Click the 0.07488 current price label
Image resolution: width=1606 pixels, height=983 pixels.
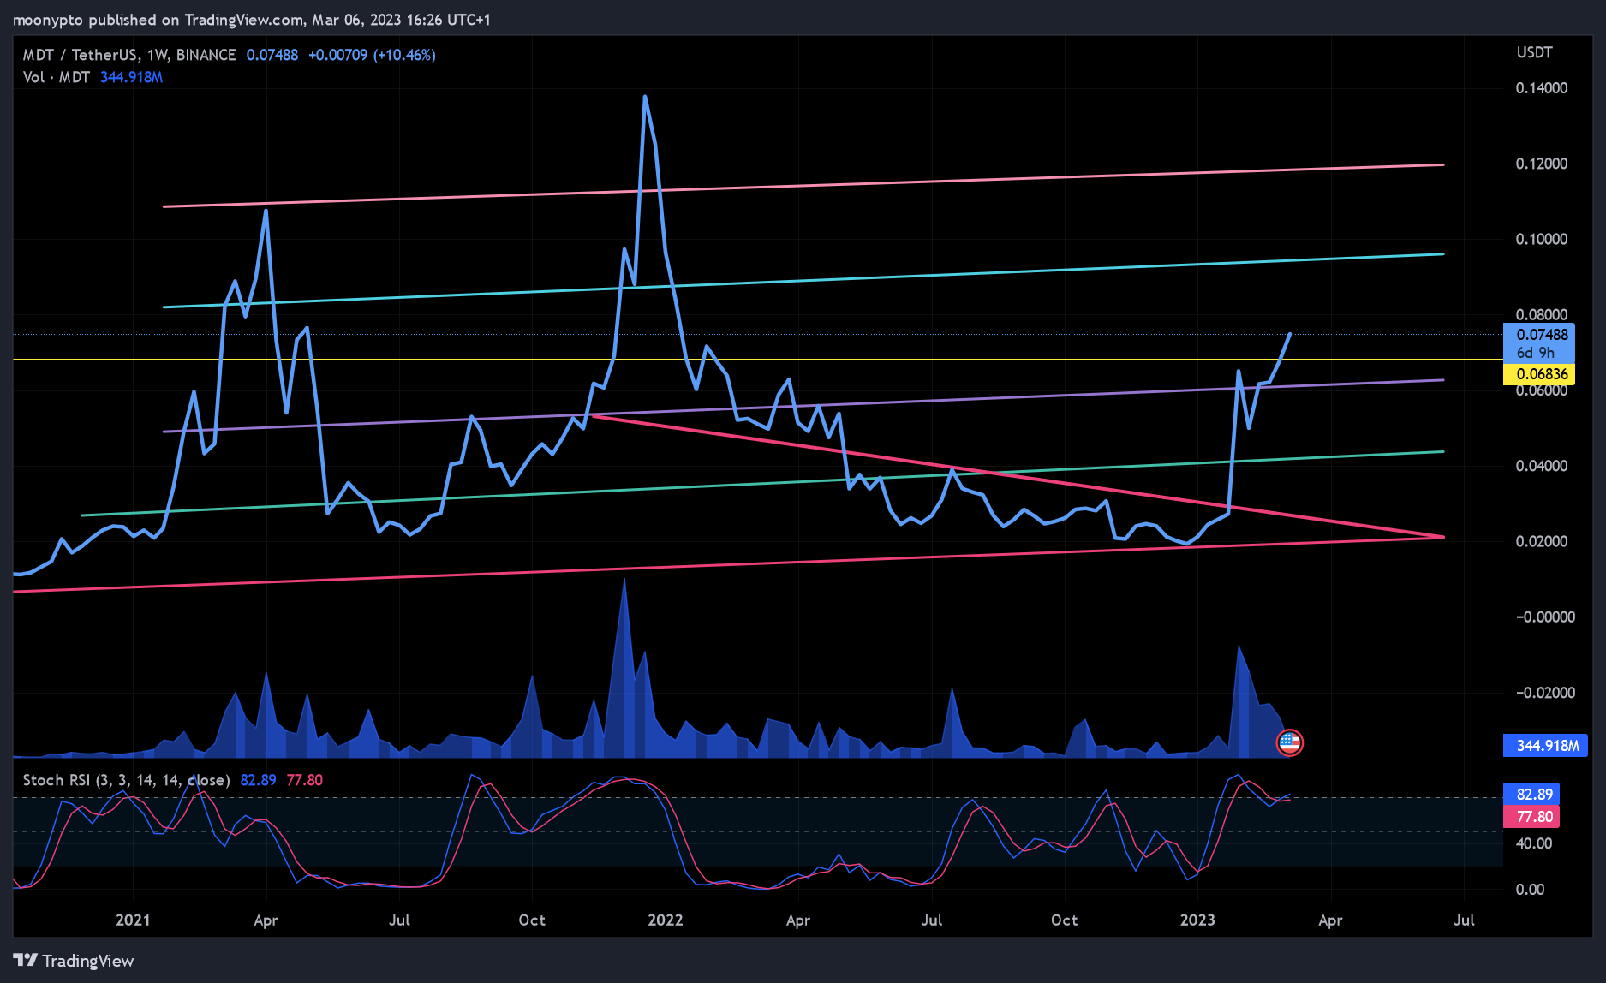[x=1542, y=335]
